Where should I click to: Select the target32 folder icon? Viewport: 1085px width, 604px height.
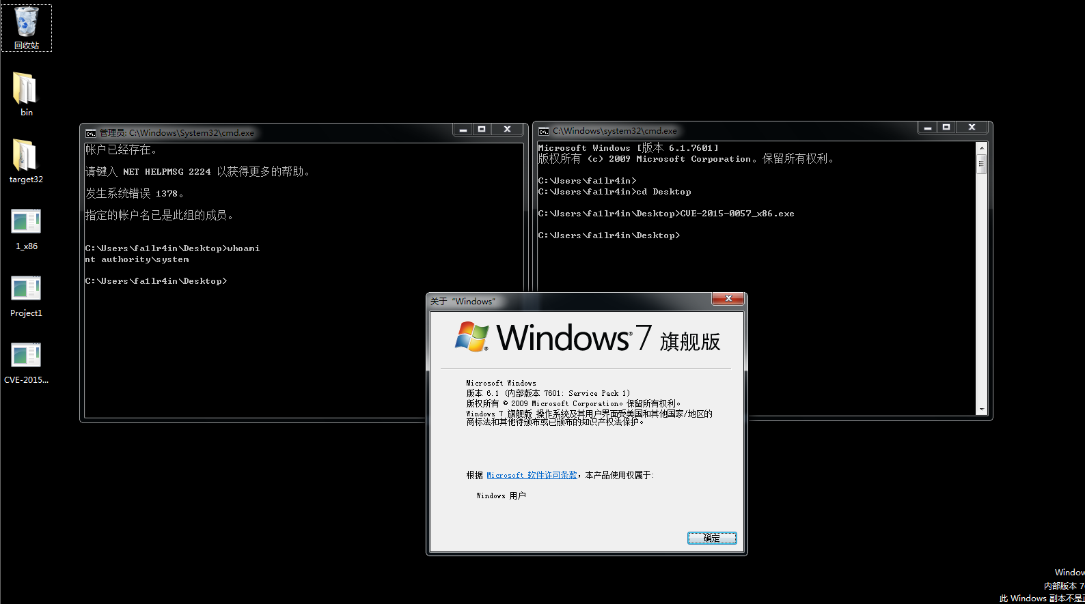(x=26, y=161)
